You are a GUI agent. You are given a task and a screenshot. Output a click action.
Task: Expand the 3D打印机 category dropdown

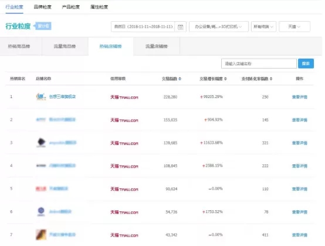[219, 26]
